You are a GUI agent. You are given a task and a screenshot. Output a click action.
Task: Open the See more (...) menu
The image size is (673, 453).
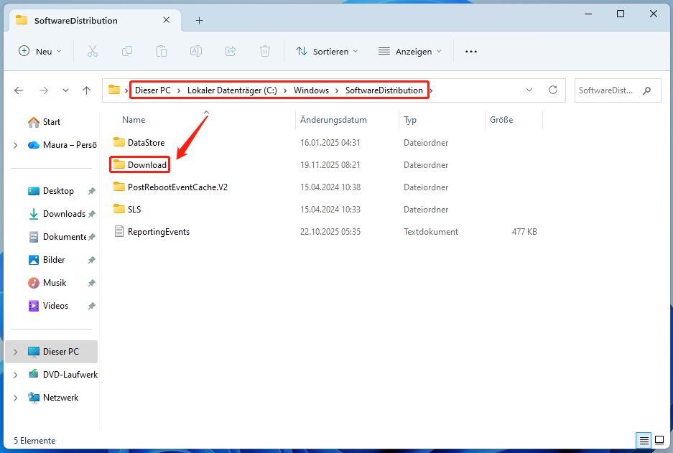(x=470, y=51)
